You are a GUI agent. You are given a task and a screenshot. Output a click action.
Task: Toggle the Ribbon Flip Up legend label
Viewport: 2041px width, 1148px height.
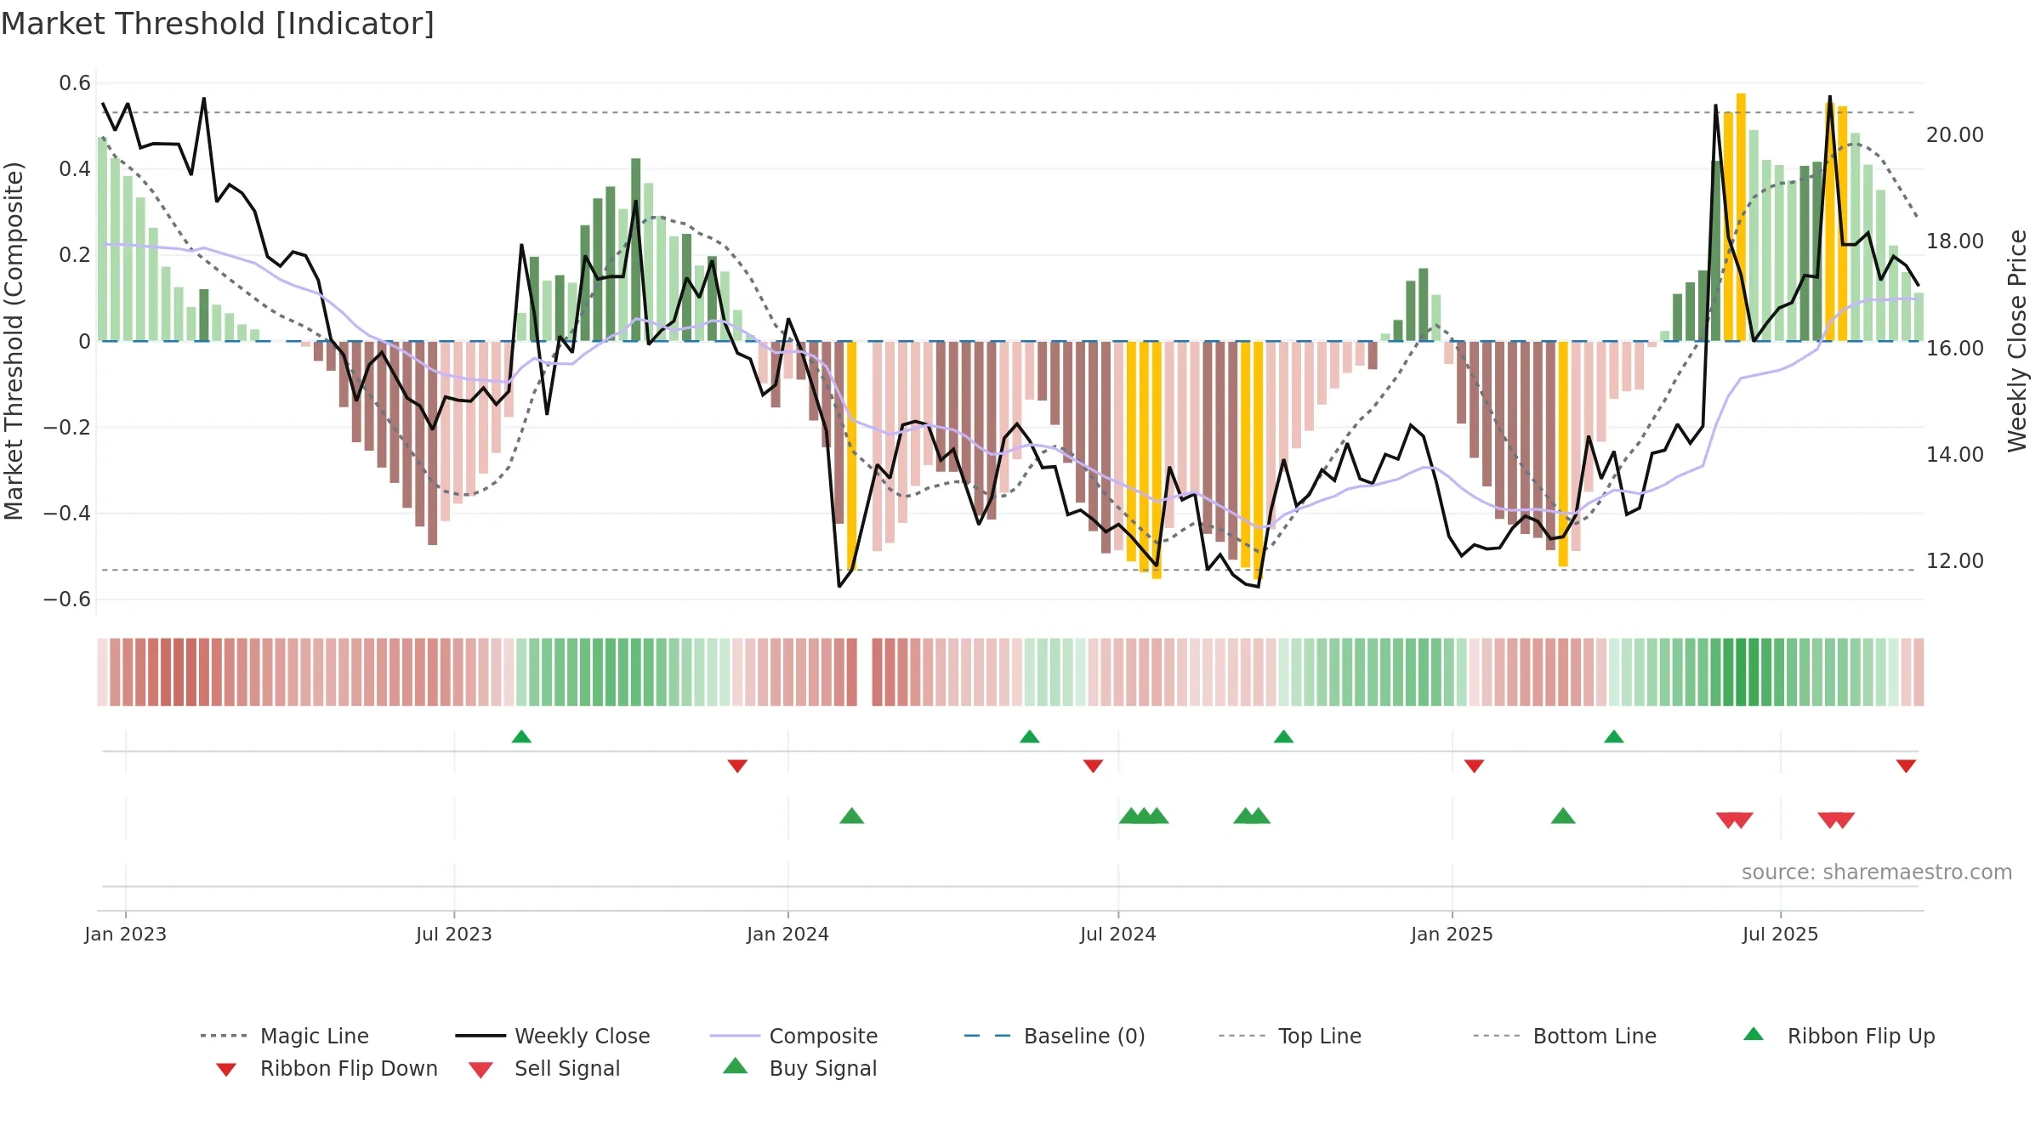(x=1862, y=1036)
